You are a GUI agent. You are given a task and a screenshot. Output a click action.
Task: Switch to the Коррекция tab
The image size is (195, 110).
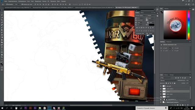(x=169, y=42)
